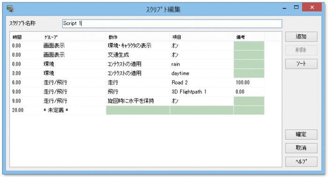Click the 確定 button
Screen dimensions: 328x177
tap(301, 134)
